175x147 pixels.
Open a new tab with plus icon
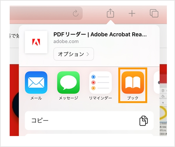pyautogui.click(x=132, y=14)
